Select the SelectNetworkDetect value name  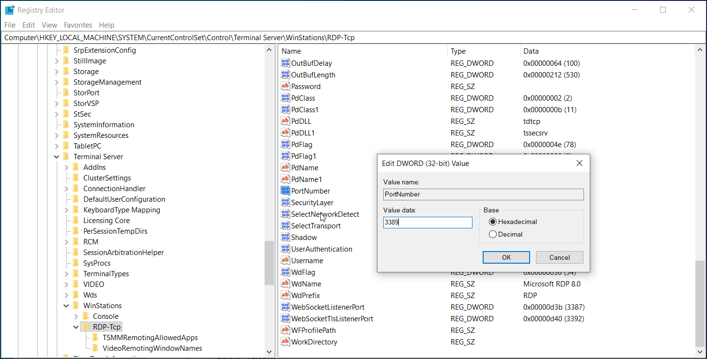[x=325, y=214]
